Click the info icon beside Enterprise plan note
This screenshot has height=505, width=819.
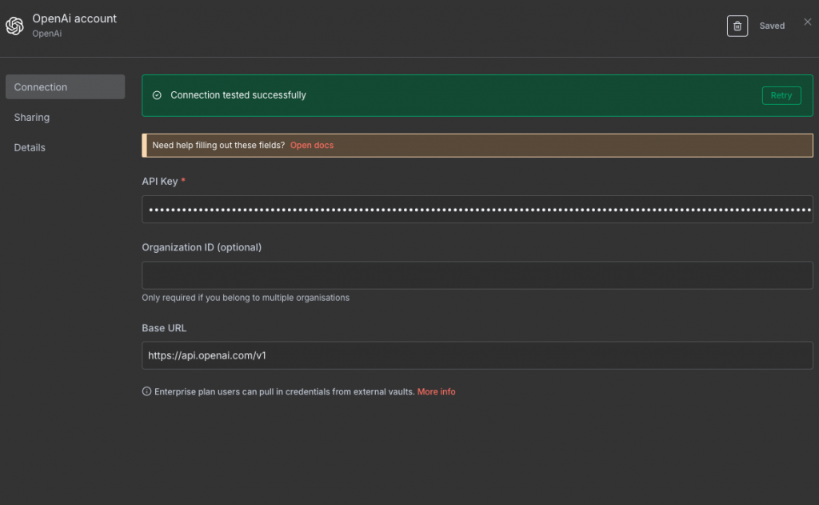coord(147,391)
